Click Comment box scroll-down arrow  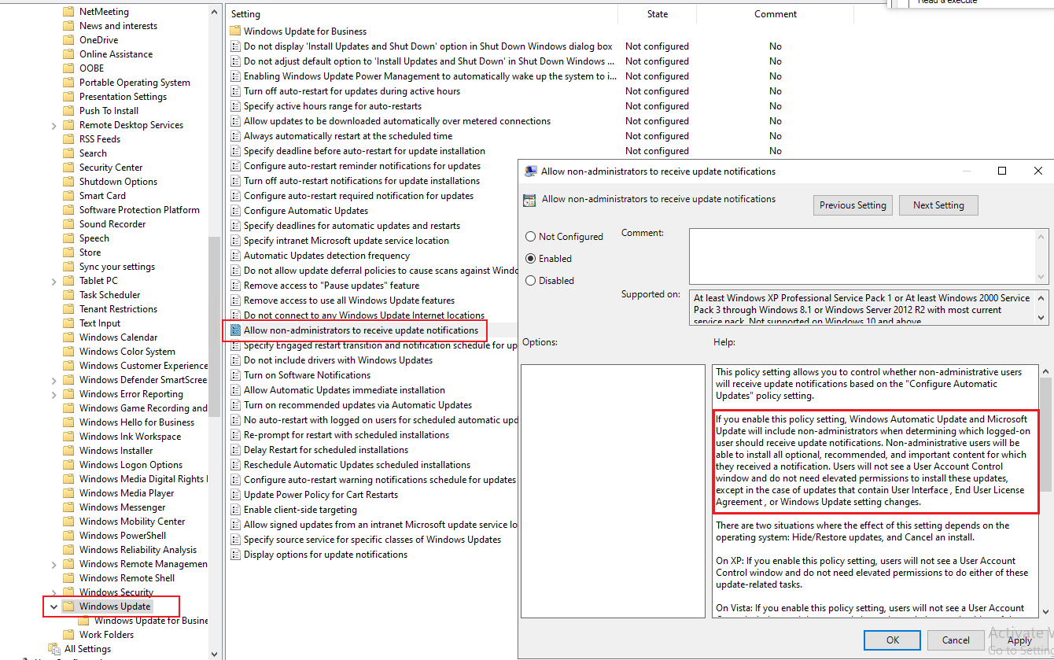(1042, 277)
